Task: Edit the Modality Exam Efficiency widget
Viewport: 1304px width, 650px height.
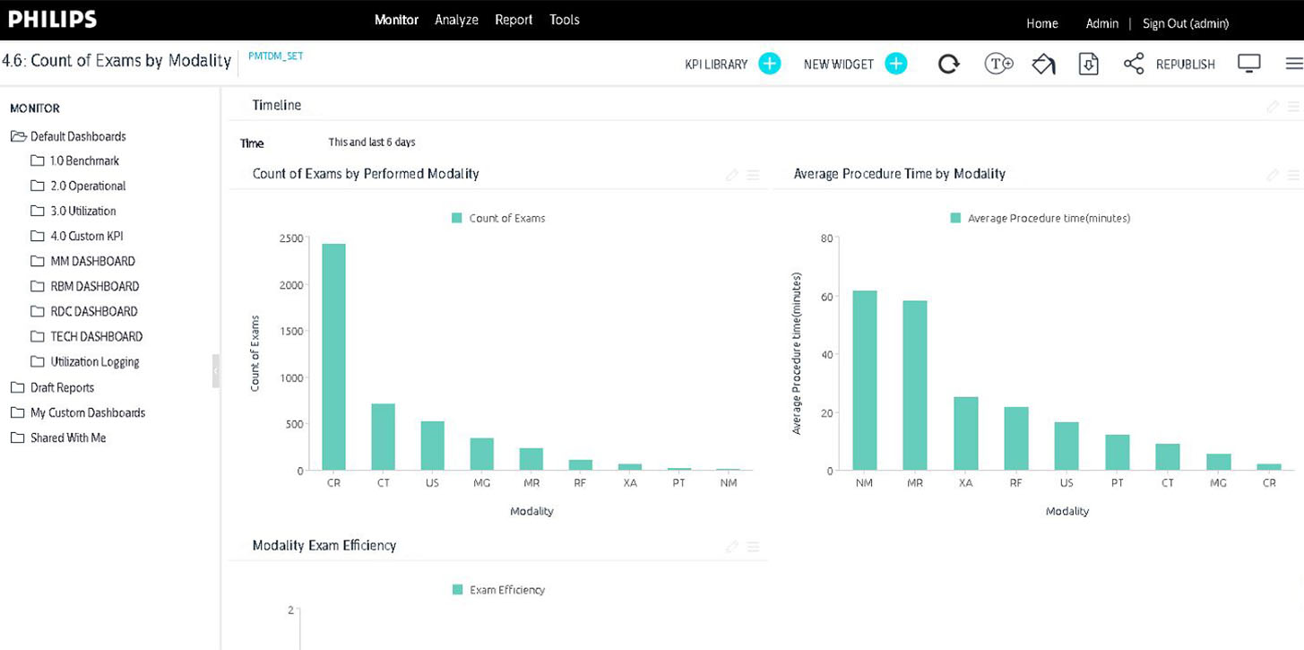Action: [731, 546]
